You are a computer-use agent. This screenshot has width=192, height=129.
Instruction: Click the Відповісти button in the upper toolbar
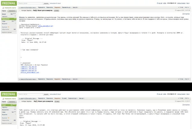point(41,7)
